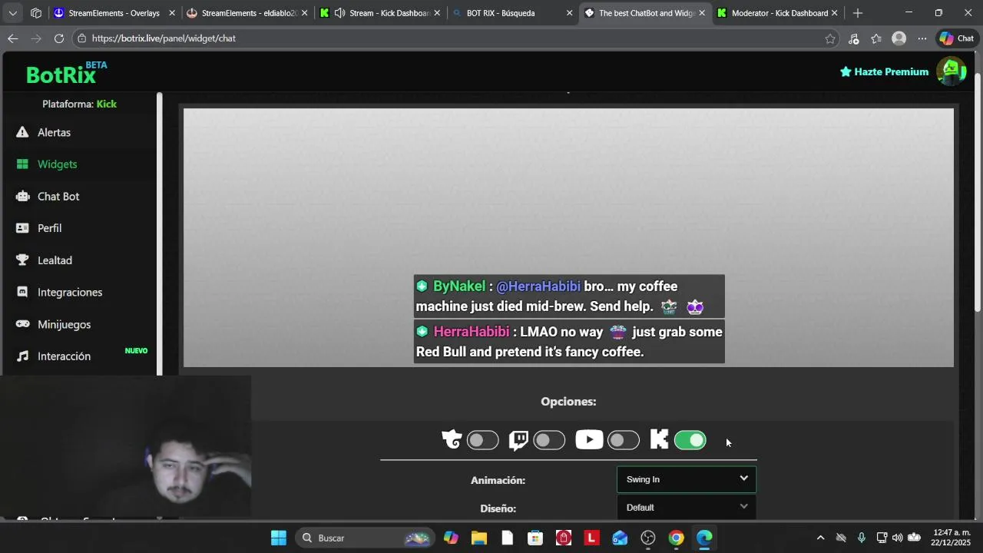Reload the page
This screenshot has width=983, height=553.
59,38
